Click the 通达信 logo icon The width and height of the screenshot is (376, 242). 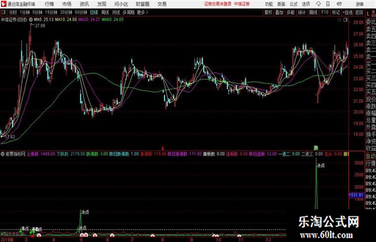[x=4, y=4]
